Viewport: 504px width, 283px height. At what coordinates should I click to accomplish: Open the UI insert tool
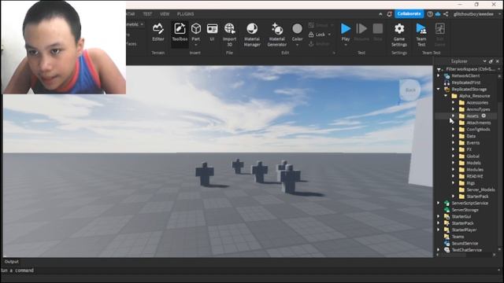pyautogui.click(x=212, y=32)
